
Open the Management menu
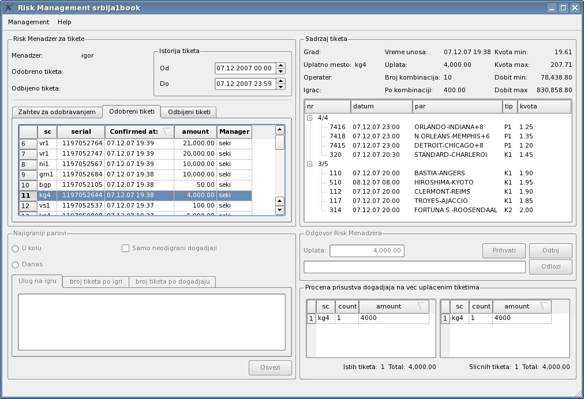pyautogui.click(x=28, y=22)
